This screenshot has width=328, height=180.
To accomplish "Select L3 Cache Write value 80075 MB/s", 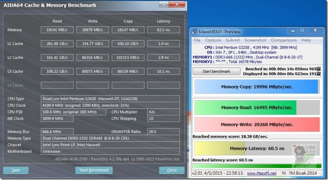I will click(x=93, y=71).
